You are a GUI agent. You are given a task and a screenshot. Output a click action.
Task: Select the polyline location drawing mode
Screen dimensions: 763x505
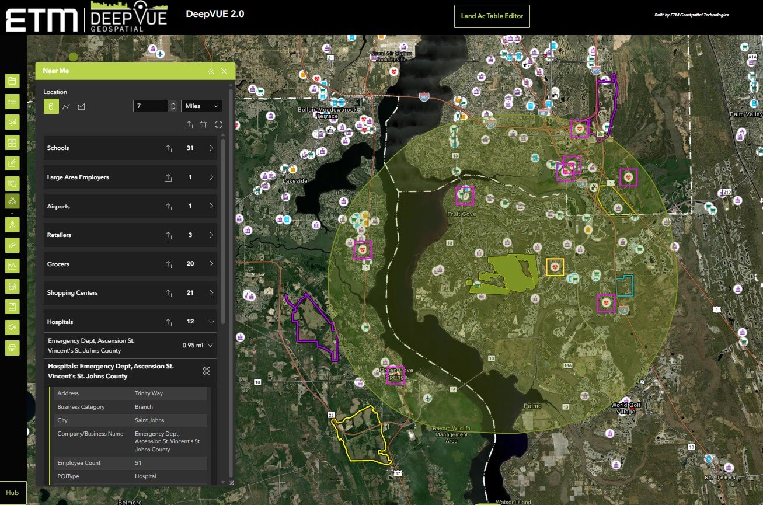point(67,106)
